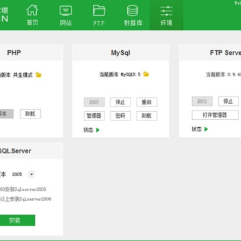Uninstall MySql with the 卸载 button
241x241 pixels.
pyautogui.click(x=147, y=116)
